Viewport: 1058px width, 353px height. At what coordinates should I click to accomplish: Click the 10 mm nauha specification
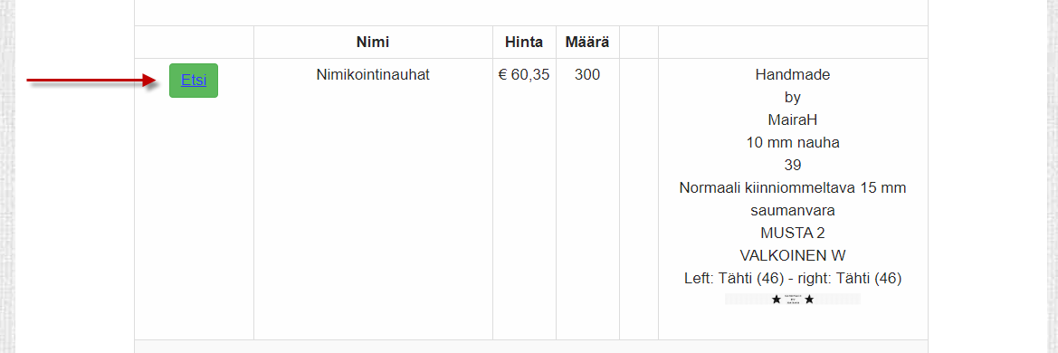coord(793,142)
